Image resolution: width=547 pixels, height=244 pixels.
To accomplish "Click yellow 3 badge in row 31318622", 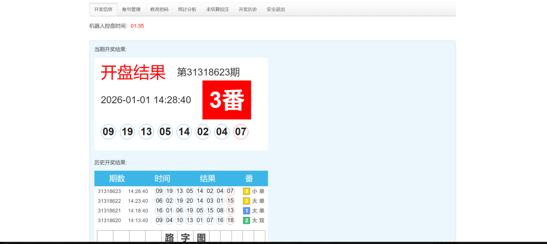I will coord(246,201).
